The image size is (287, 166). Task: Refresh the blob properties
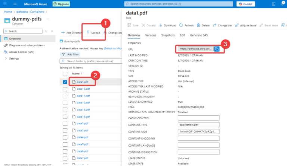186,25
